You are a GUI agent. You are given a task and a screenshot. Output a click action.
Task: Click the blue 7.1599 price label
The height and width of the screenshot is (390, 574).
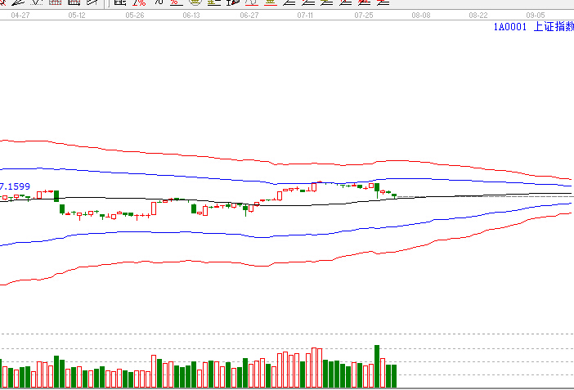(x=15, y=186)
